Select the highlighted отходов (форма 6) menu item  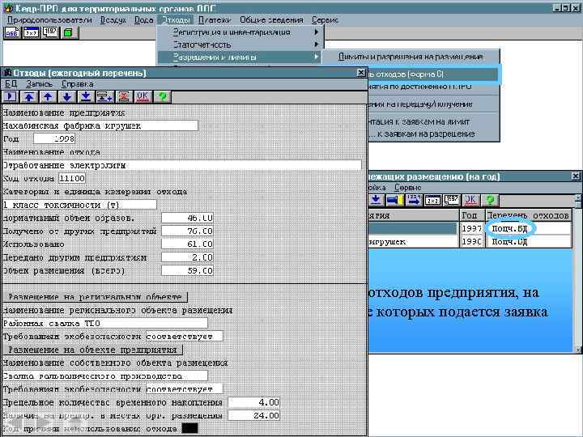(432, 74)
